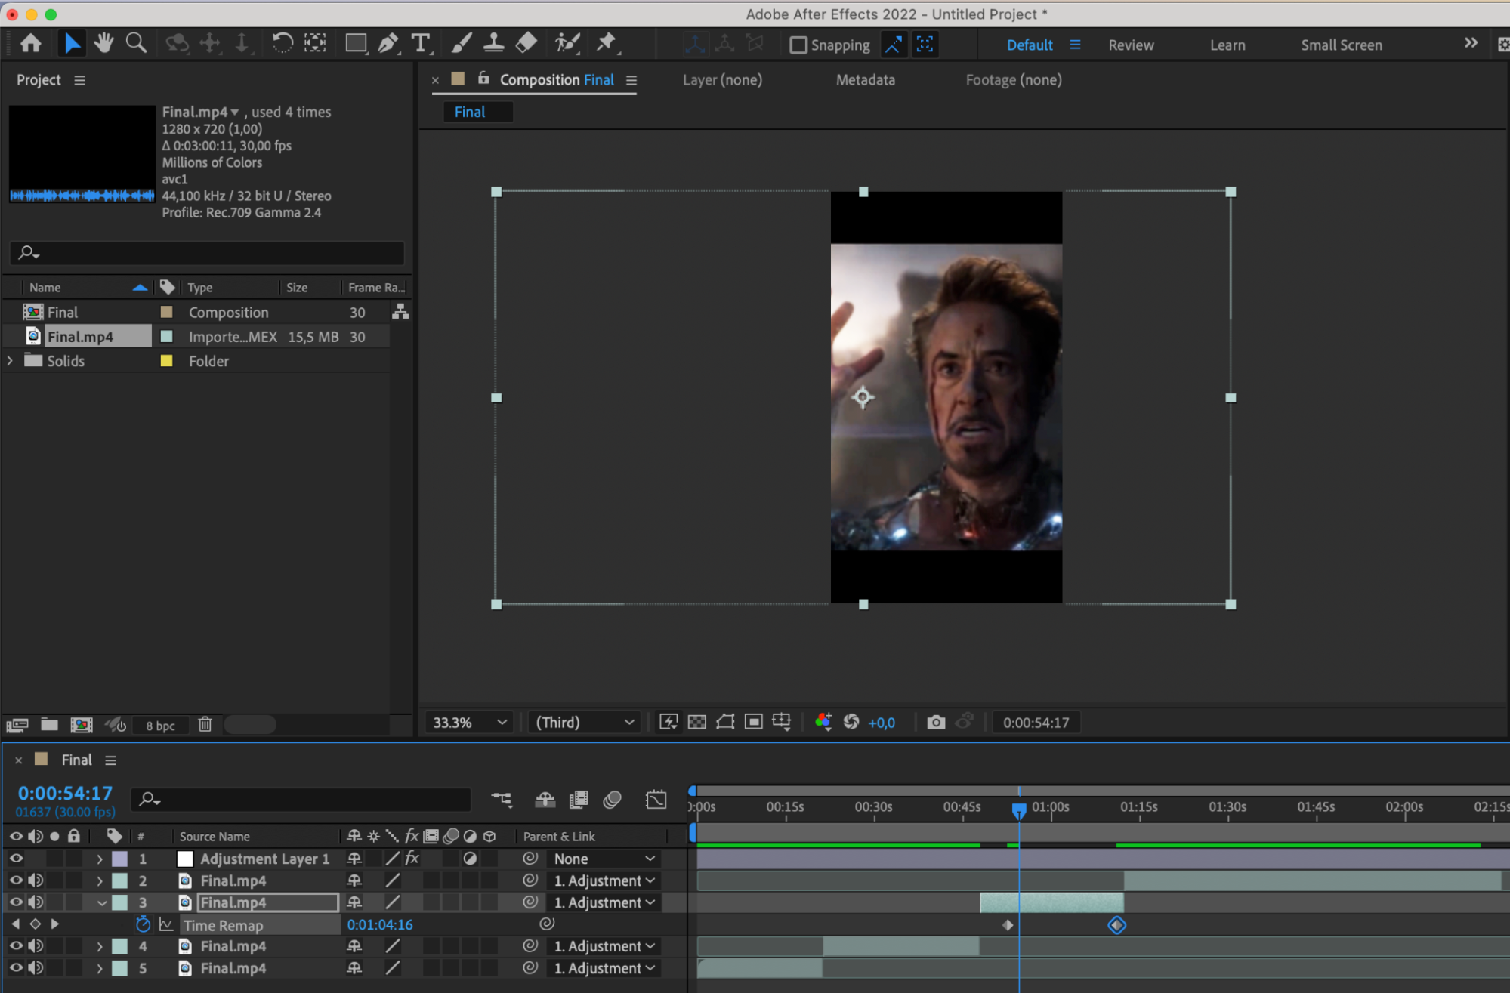This screenshot has width=1510, height=993.
Task: Select the Rectangle shape tool
Action: [x=355, y=44]
